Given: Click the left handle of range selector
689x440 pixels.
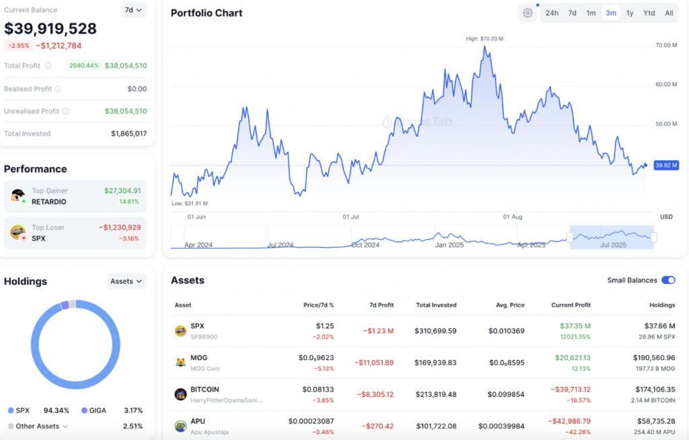Looking at the screenshot, I should pyautogui.click(x=570, y=237).
